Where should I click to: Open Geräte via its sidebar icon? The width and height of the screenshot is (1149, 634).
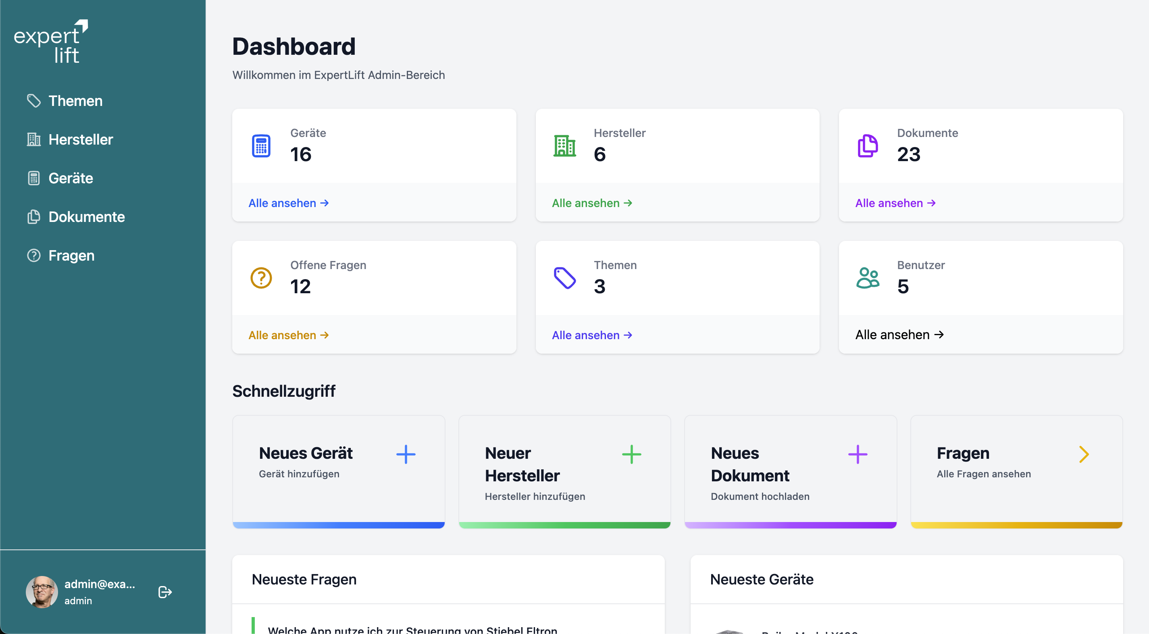tap(34, 178)
